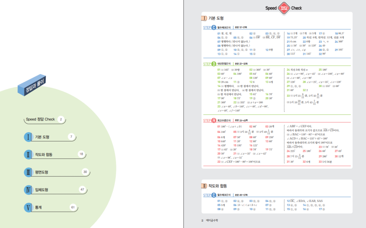The width and height of the screenshot is (366, 228).
Task: Click the Roman numeral I circle icon
Action: (29, 137)
